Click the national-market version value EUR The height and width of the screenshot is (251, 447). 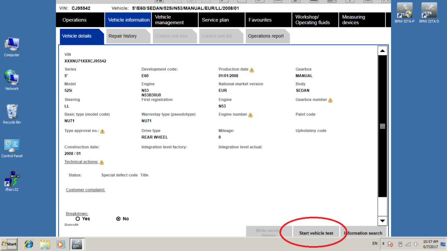click(223, 91)
